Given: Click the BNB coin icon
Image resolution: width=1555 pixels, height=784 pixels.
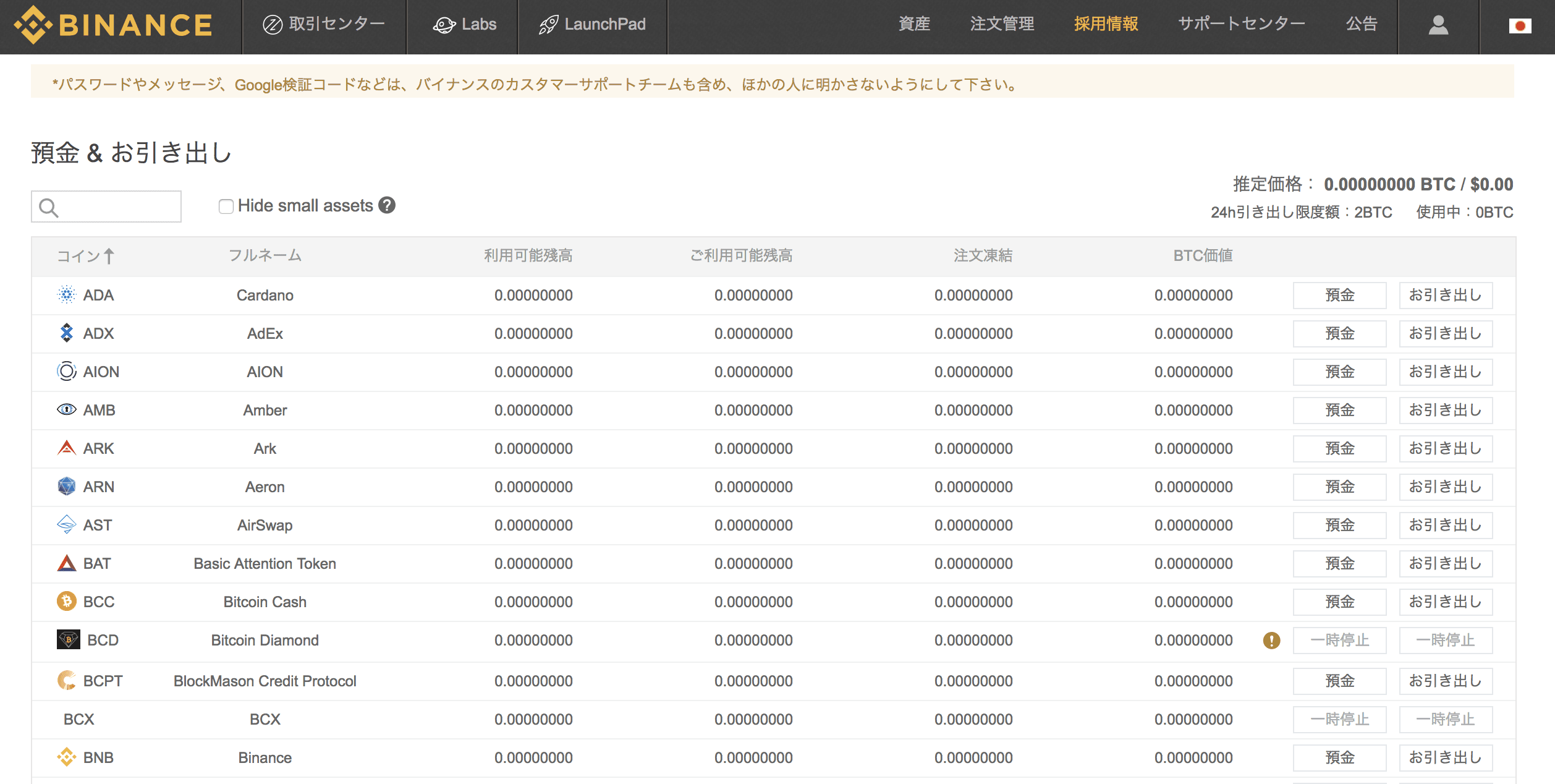Looking at the screenshot, I should [67, 757].
